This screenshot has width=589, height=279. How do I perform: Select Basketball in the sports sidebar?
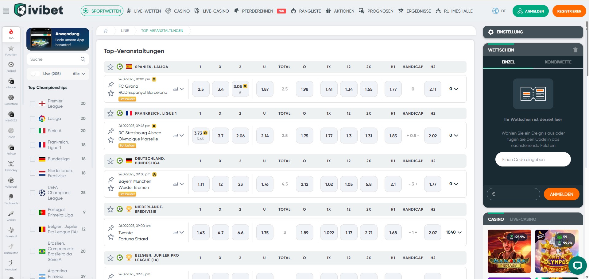click(11, 100)
